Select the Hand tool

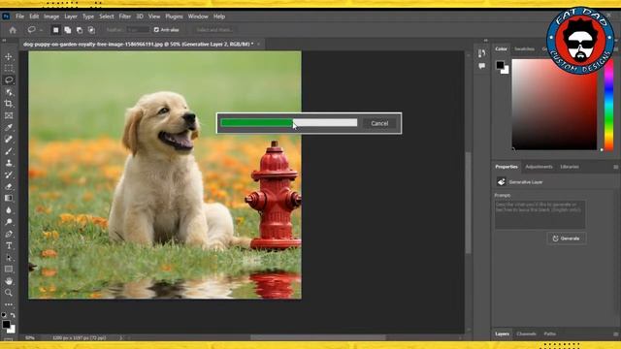(x=9, y=281)
